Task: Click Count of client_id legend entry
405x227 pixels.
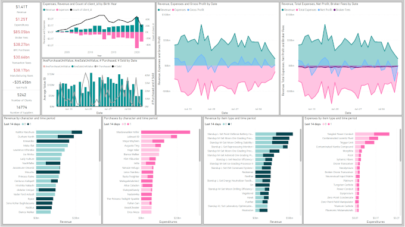Action: coord(81,10)
